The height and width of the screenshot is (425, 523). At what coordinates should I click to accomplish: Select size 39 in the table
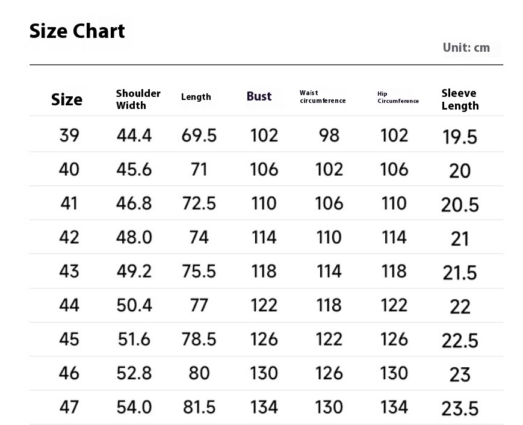(x=69, y=135)
